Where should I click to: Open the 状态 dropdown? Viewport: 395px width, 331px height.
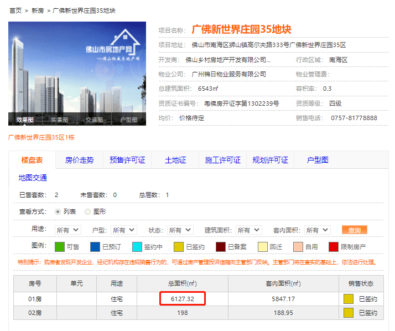click(x=180, y=230)
